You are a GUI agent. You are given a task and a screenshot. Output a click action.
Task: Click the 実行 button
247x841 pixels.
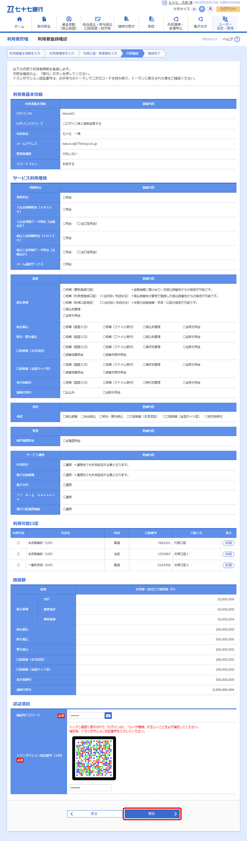coord(152,814)
